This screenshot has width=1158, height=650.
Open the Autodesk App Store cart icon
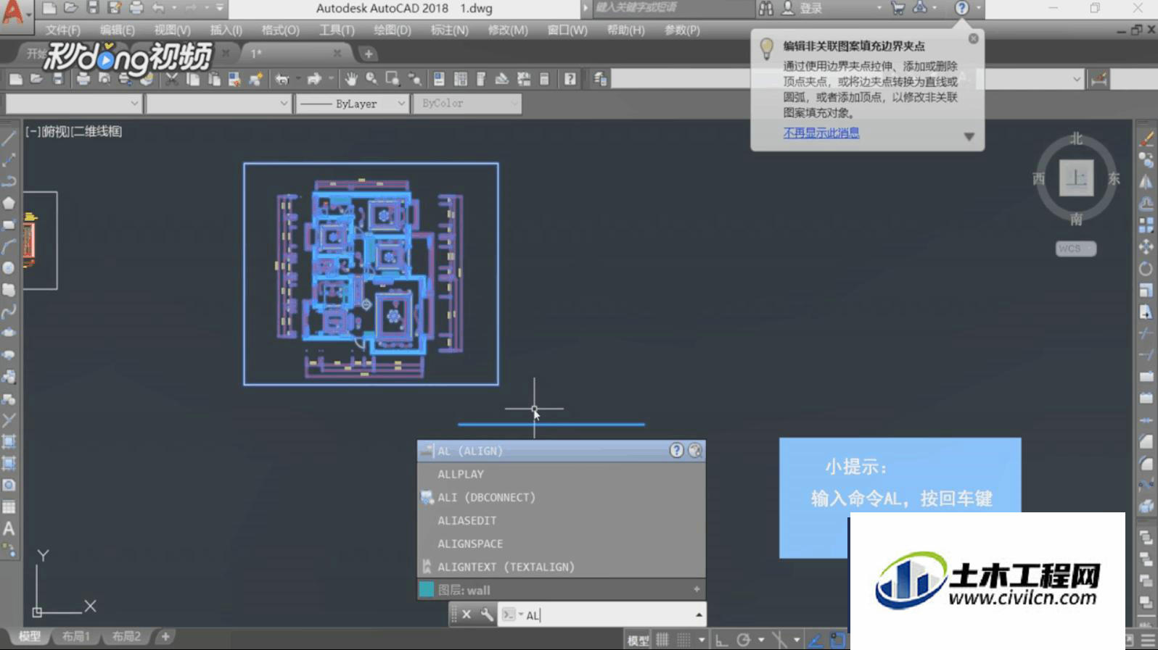pyautogui.click(x=898, y=8)
